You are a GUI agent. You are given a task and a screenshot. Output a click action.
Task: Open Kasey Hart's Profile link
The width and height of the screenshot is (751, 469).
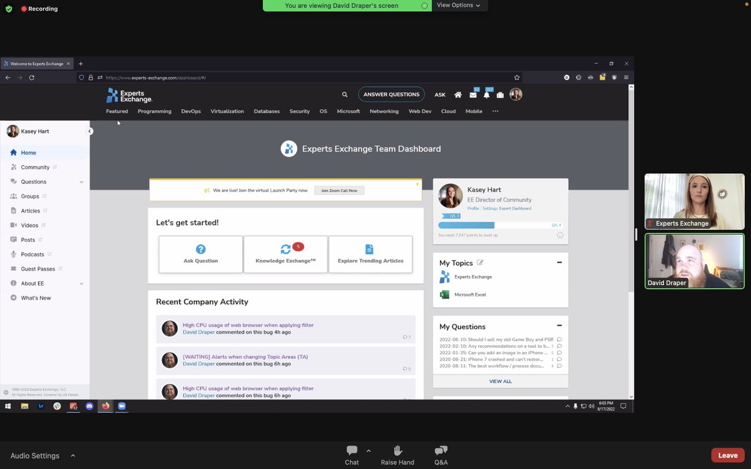pyautogui.click(x=473, y=208)
